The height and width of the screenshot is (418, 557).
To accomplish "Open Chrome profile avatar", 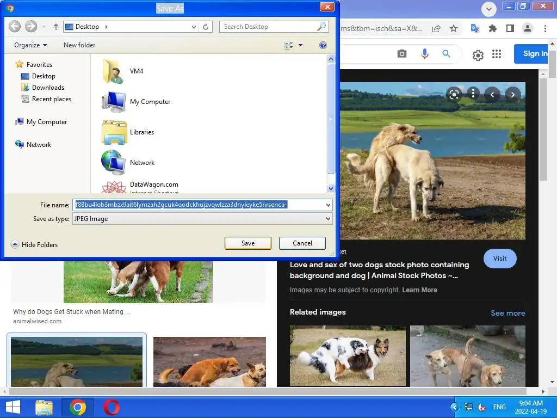I will pos(528,28).
